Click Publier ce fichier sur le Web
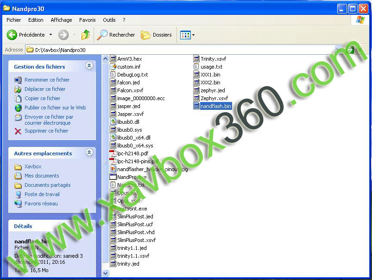This screenshot has width=372, height=280. click(55, 108)
